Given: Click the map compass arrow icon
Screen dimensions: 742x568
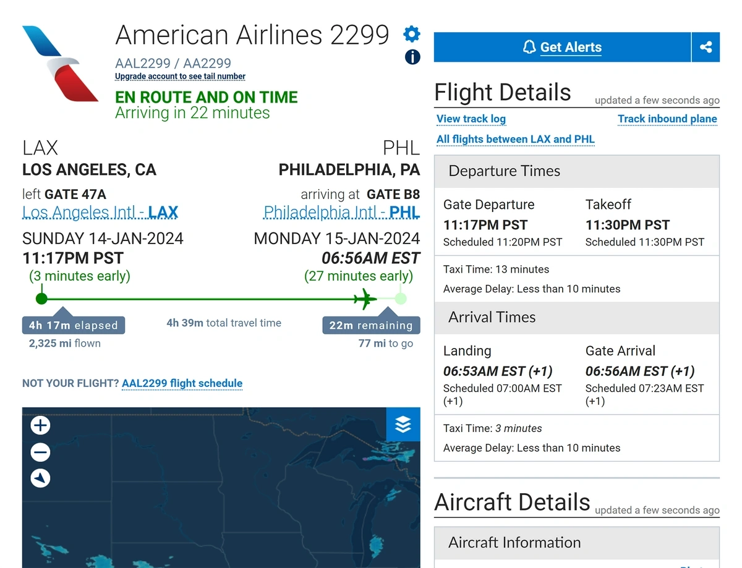Looking at the screenshot, I should (40, 478).
